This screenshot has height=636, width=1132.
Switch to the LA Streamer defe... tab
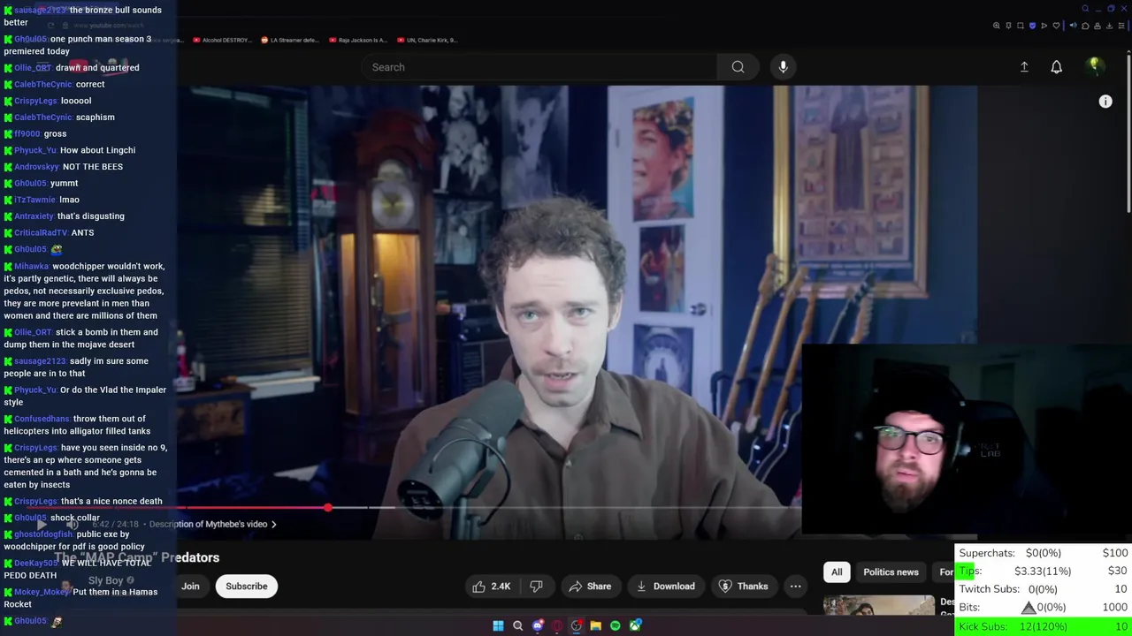289,40
